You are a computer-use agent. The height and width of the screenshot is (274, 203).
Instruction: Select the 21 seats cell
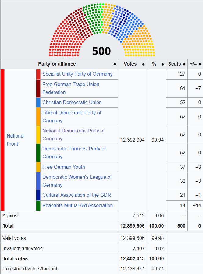pyautogui.click(x=177, y=195)
